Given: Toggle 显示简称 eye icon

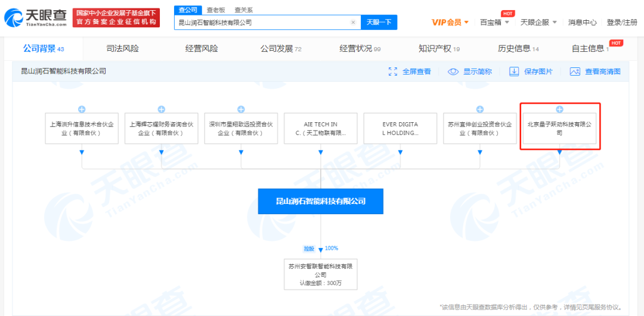Looking at the screenshot, I should 453,72.
